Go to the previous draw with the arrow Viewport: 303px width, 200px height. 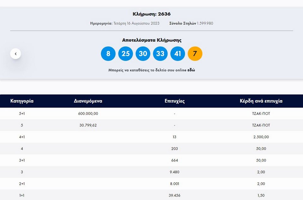pos(16,54)
